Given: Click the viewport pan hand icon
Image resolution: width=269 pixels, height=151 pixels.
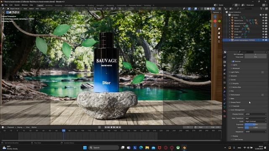Looking at the screenshot, I should pos(219,33).
